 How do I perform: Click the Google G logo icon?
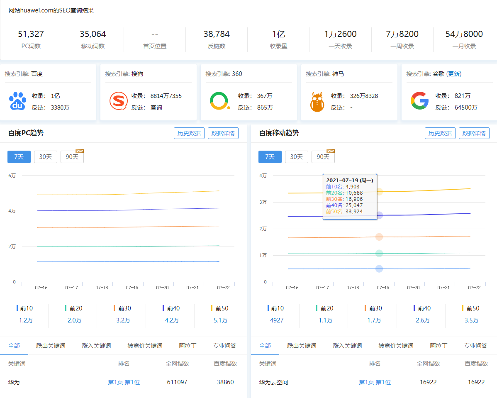point(420,100)
